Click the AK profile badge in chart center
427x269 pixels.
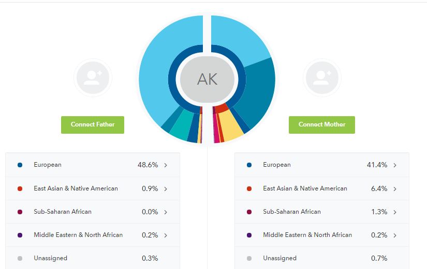207,79
